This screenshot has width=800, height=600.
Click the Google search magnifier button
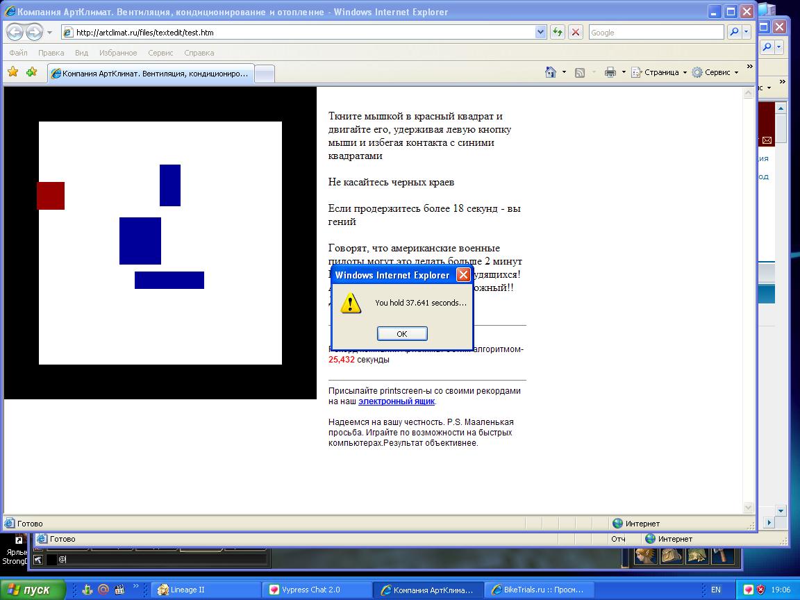coord(734,33)
